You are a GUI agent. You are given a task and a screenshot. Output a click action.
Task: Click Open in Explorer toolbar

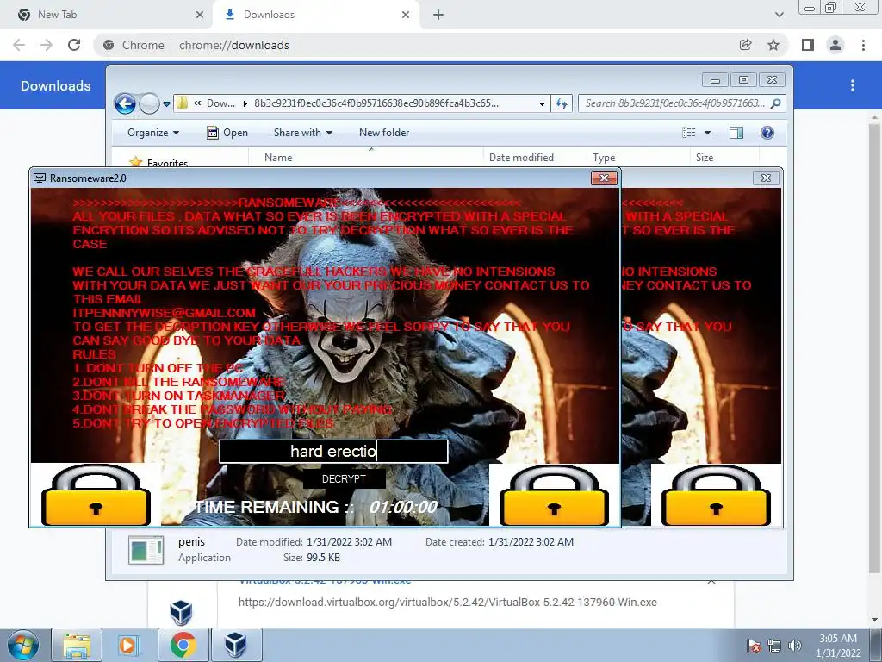pos(227,133)
